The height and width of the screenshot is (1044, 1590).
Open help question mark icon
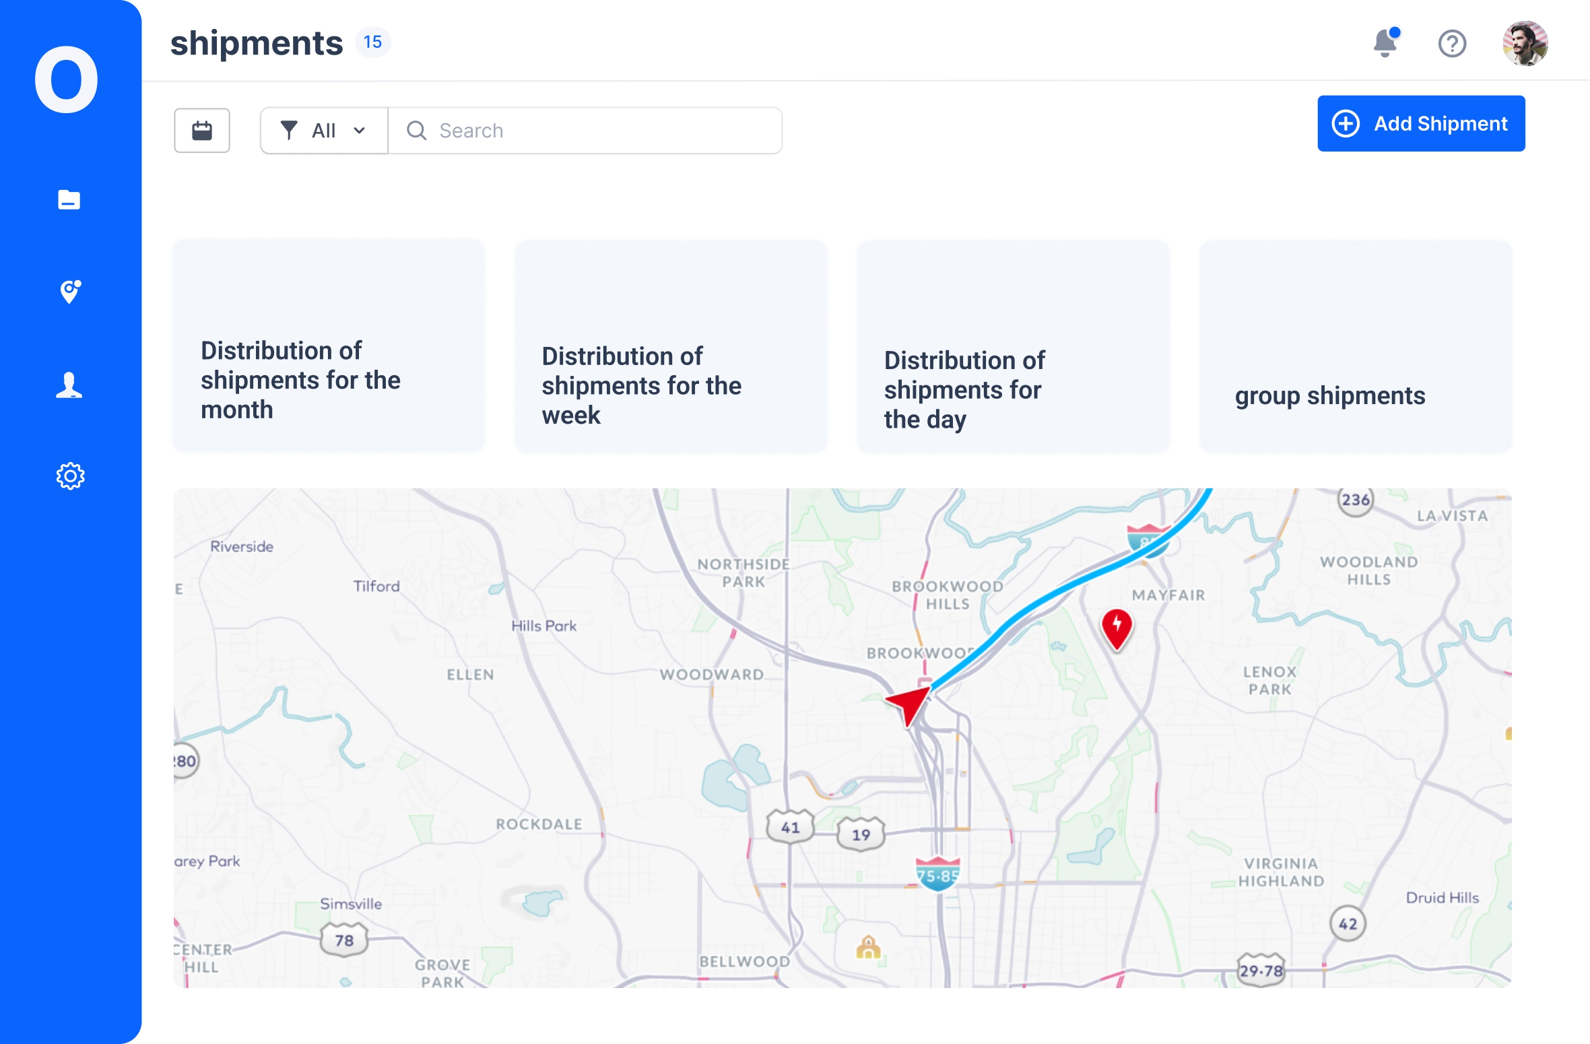[x=1452, y=44]
